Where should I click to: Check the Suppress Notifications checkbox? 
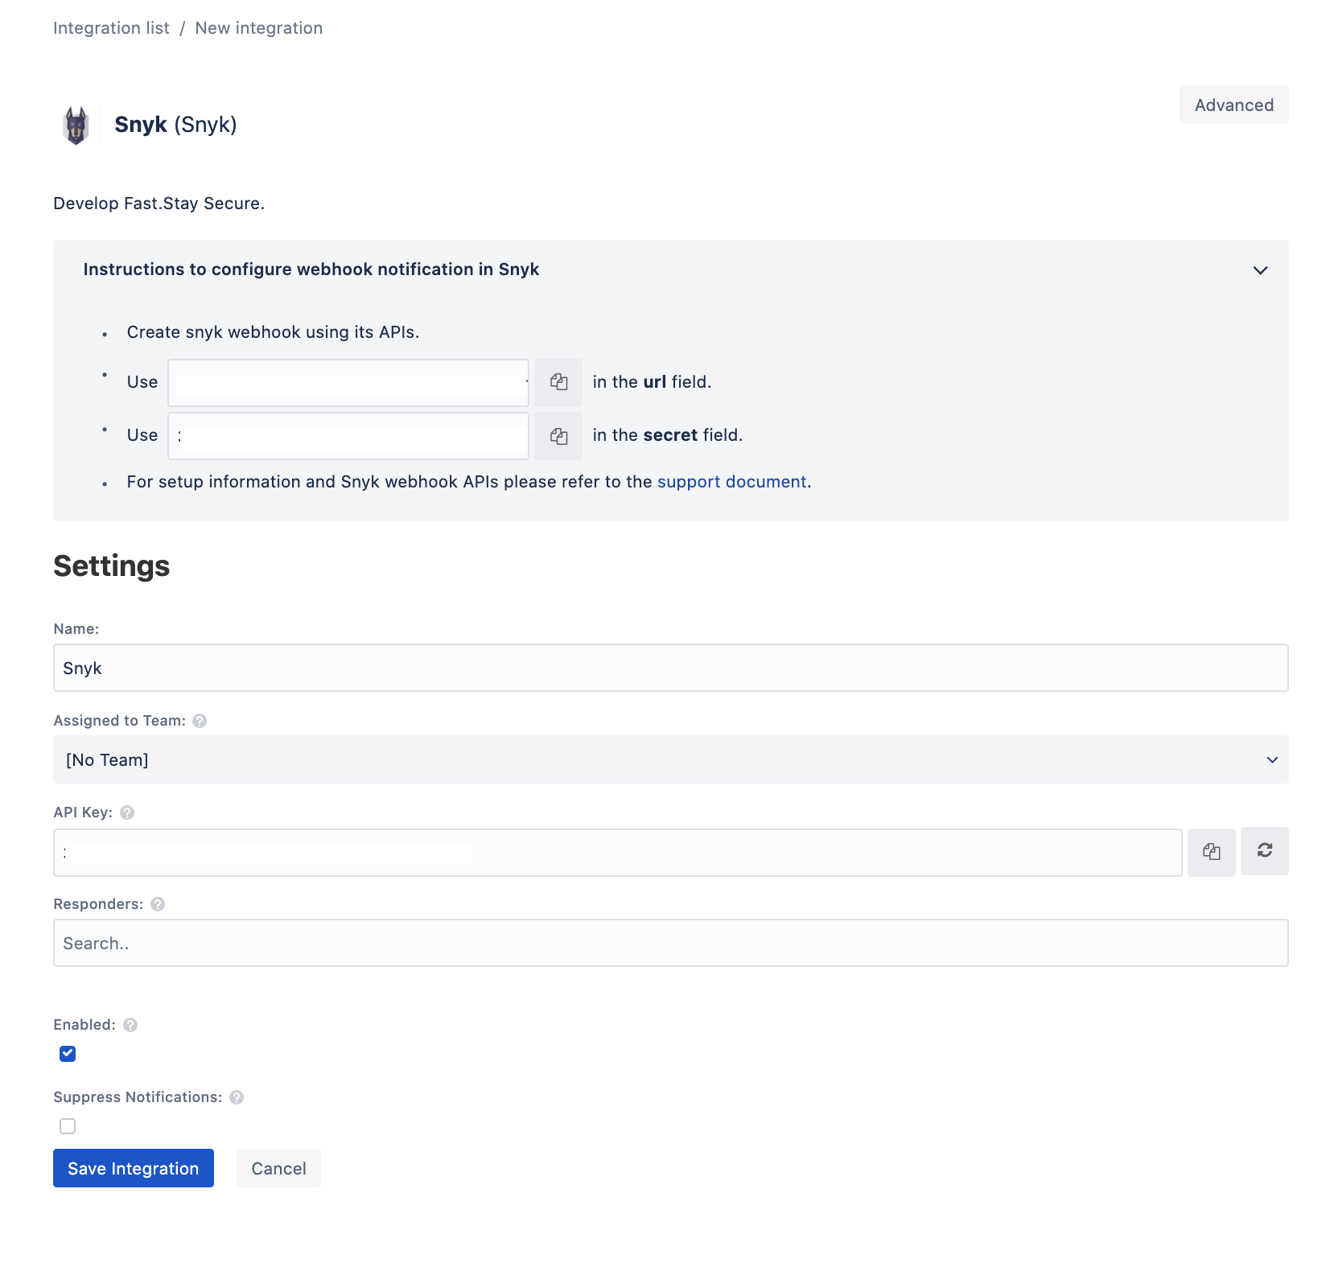pos(68,1126)
